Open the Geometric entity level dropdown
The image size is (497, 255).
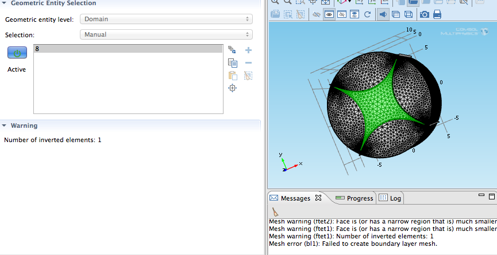(x=165, y=19)
